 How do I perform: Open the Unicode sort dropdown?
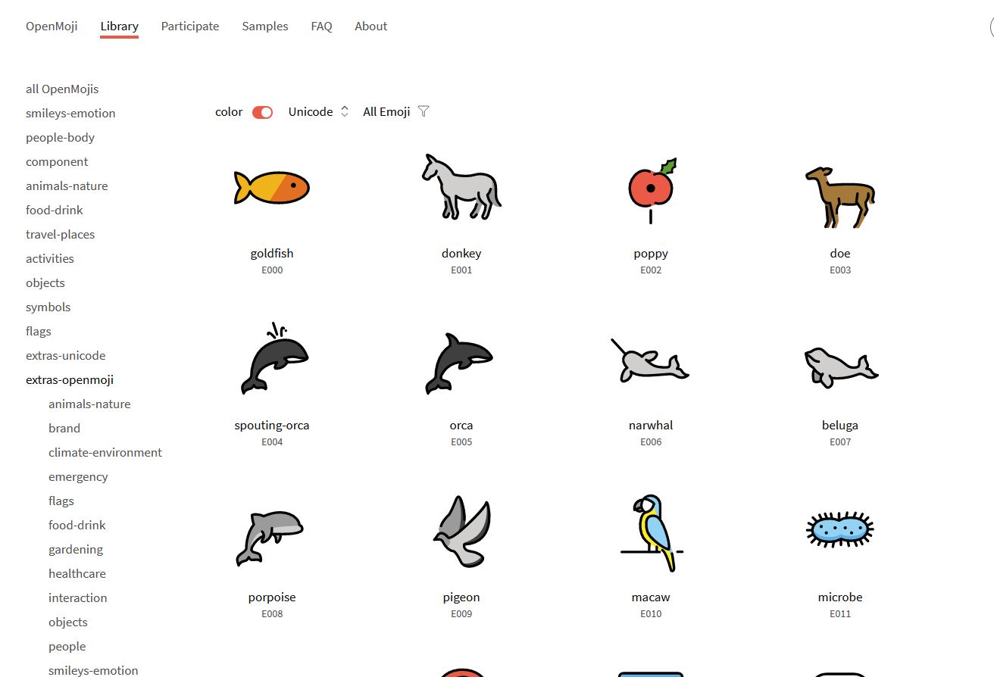pos(318,111)
